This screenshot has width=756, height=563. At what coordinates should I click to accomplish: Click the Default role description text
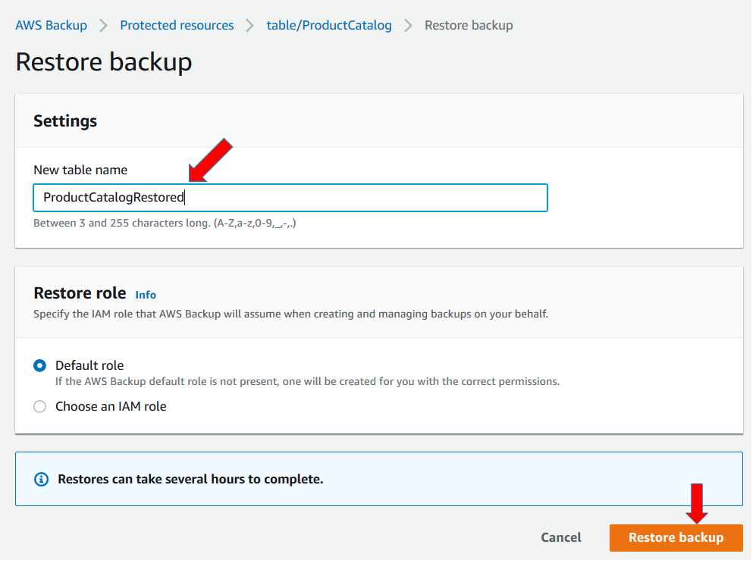(307, 381)
